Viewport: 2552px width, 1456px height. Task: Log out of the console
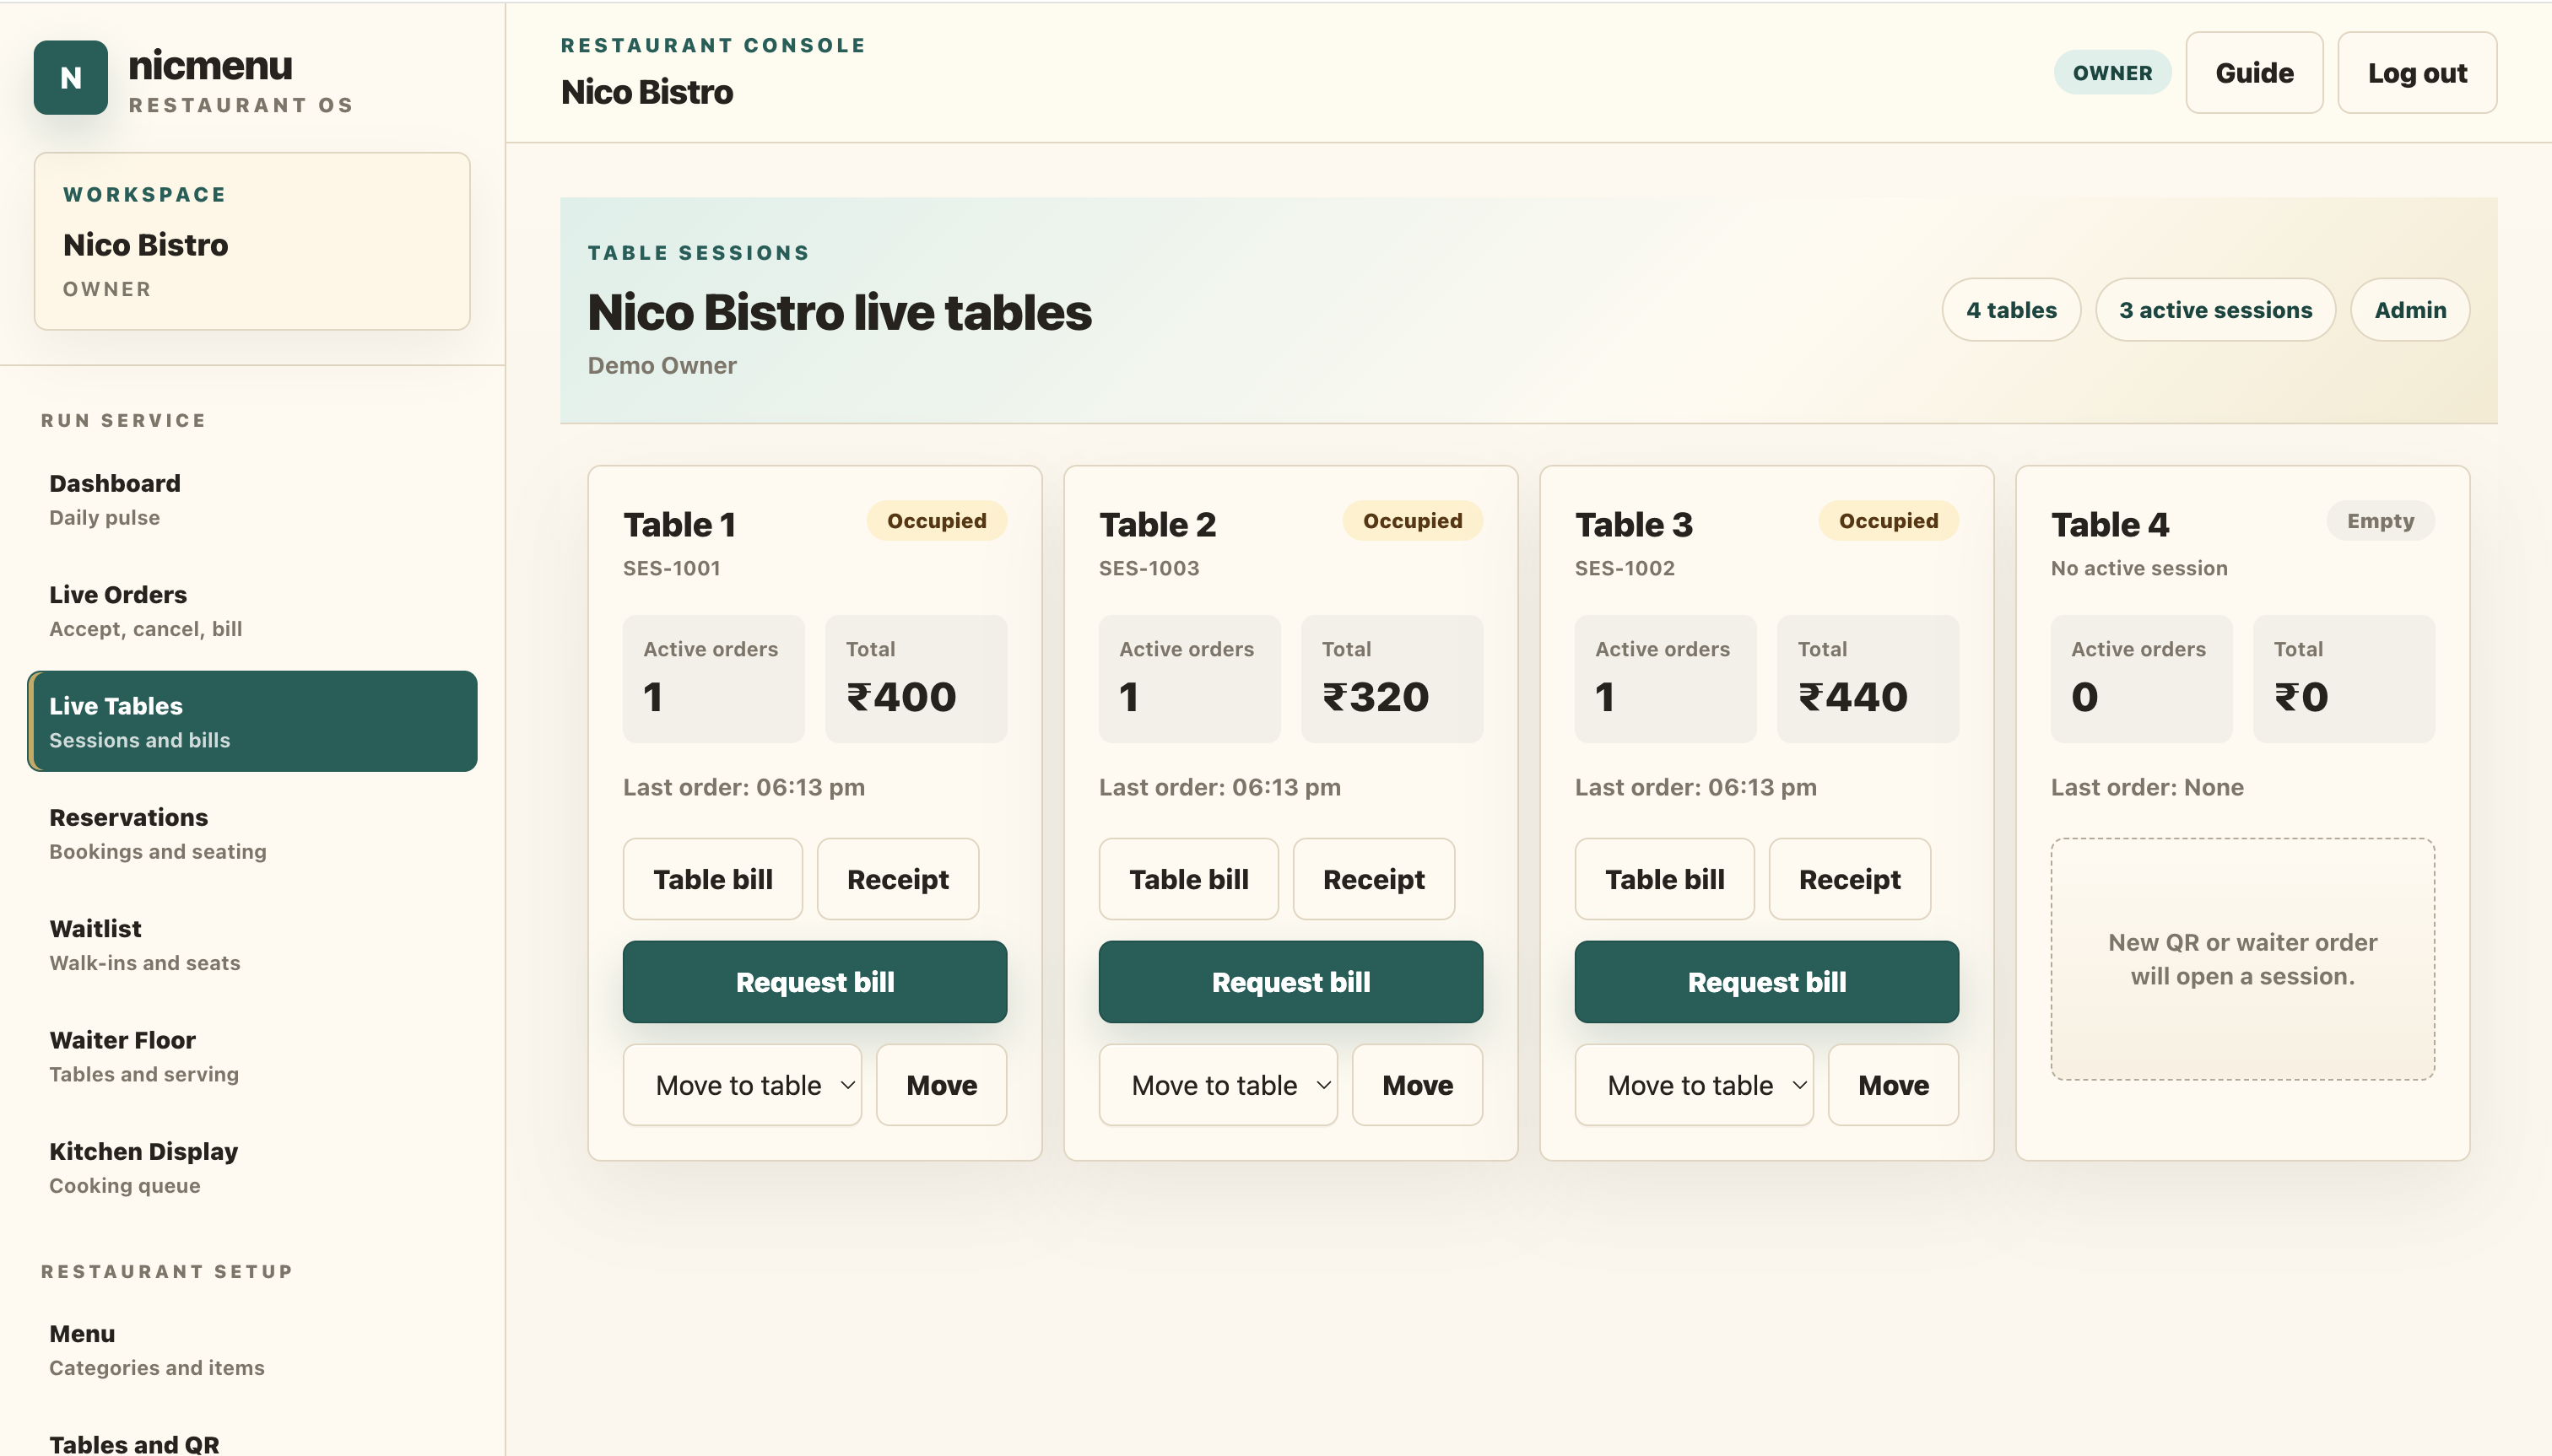tap(2416, 73)
